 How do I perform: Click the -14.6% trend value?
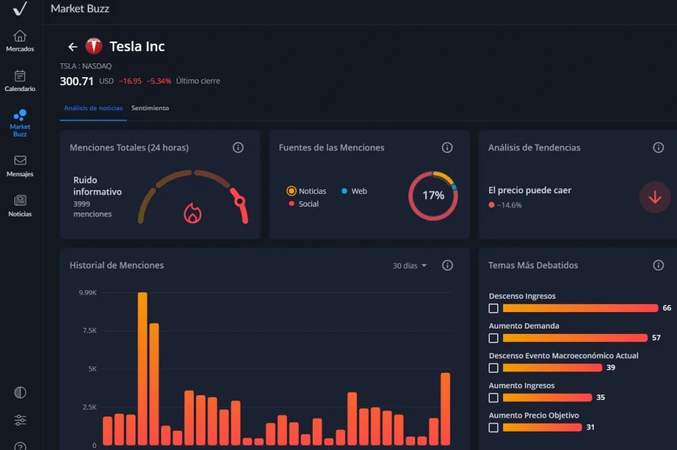pyautogui.click(x=509, y=205)
